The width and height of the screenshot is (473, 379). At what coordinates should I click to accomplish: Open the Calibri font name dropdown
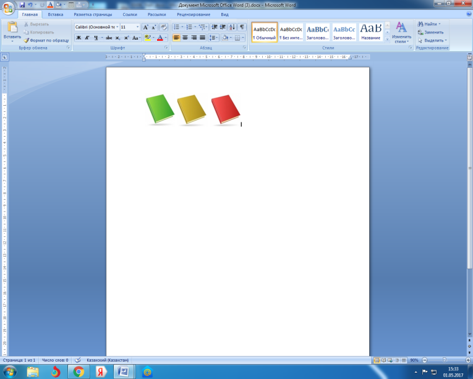117,27
